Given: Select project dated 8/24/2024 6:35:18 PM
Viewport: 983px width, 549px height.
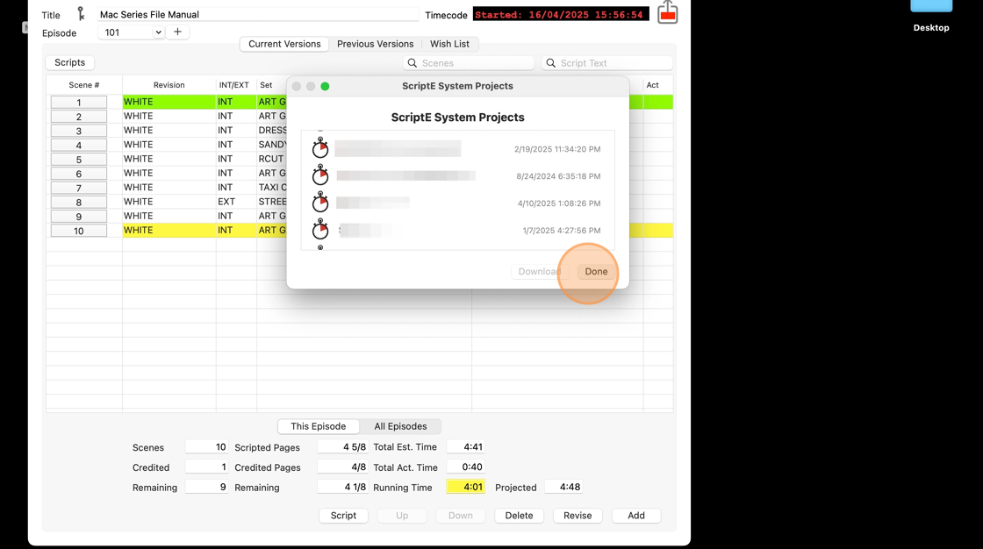Looking at the screenshot, I should point(457,176).
